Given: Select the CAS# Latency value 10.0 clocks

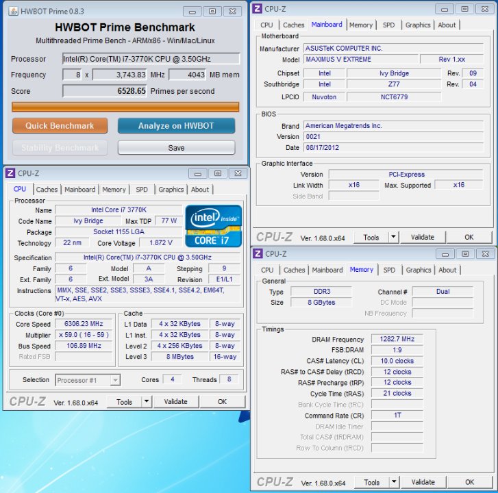Looking at the screenshot, I should pyautogui.click(x=397, y=361).
